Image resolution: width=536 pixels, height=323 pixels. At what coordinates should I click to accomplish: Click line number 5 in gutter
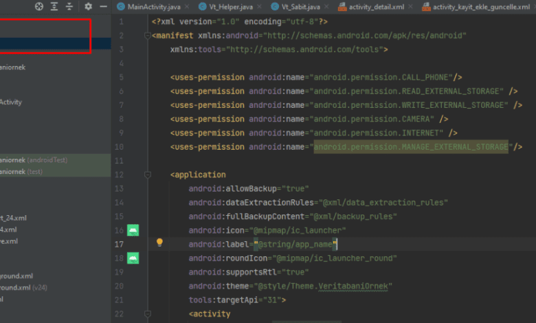[121, 77]
